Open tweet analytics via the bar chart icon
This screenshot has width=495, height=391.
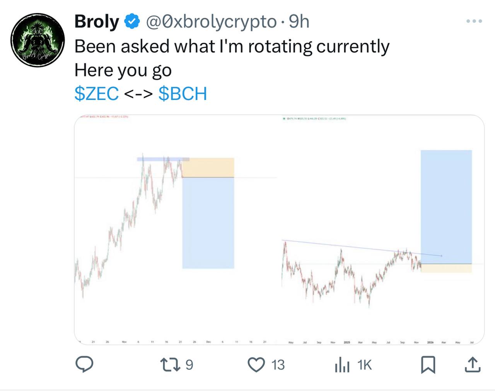(342, 364)
